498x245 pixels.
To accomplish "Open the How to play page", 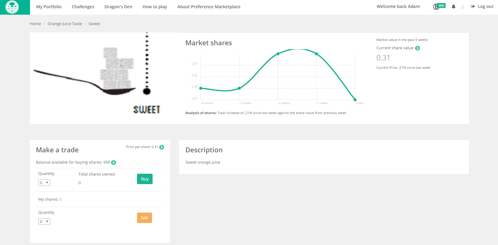I will click(154, 7).
